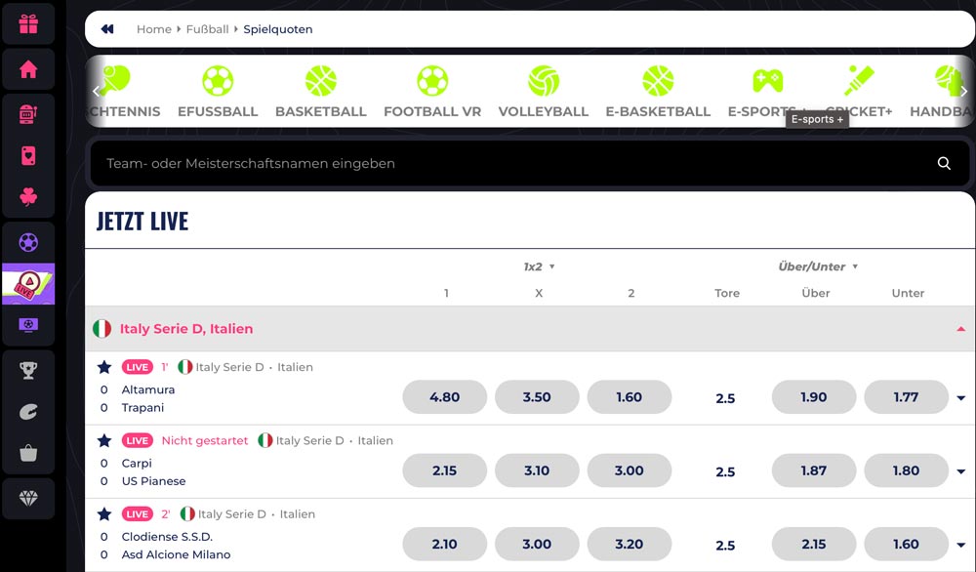Collapse the Italy Serie D league section
This screenshot has height=572, width=976.
tap(960, 329)
